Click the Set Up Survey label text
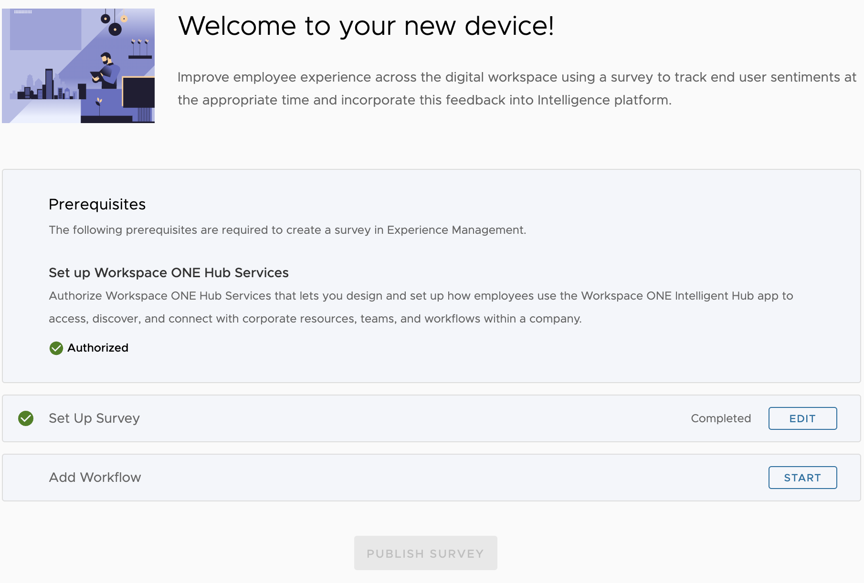 pos(94,418)
